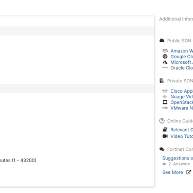The image size is (193, 193).
Task: Click the Microsoft Azure triangle icon
Action: pyautogui.click(x=165, y=62)
